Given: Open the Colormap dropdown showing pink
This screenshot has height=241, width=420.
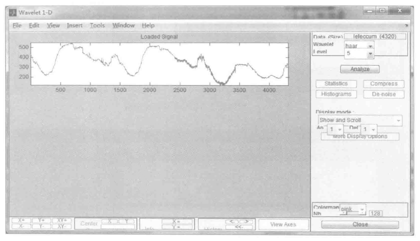Looking at the screenshot, I should tap(352, 208).
